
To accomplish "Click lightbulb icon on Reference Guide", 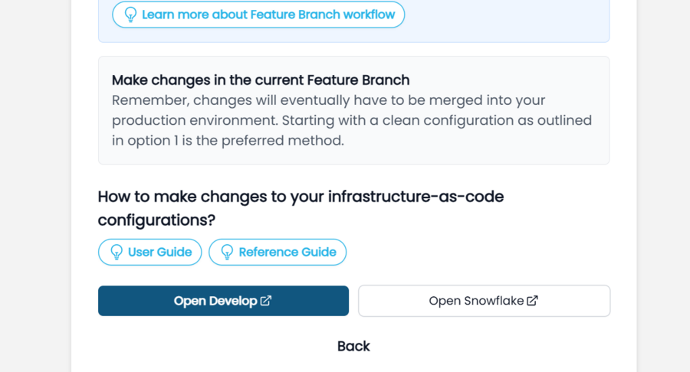I will point(227,252).
